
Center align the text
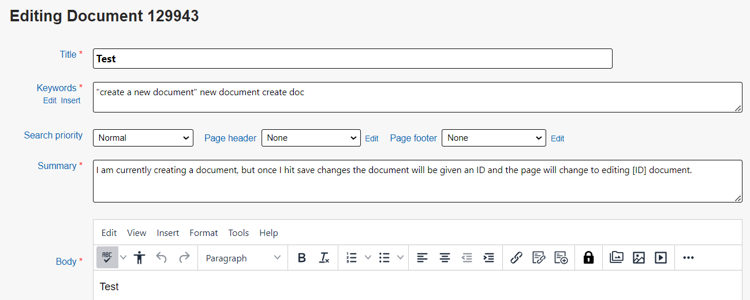[x=445, y=258]
